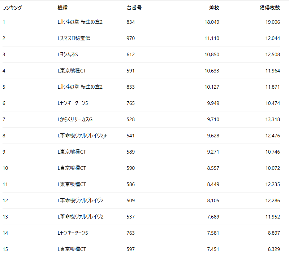Click machine number 537
Image resolution: width=289 pixels, height=256 pixels.
(131, 217)
